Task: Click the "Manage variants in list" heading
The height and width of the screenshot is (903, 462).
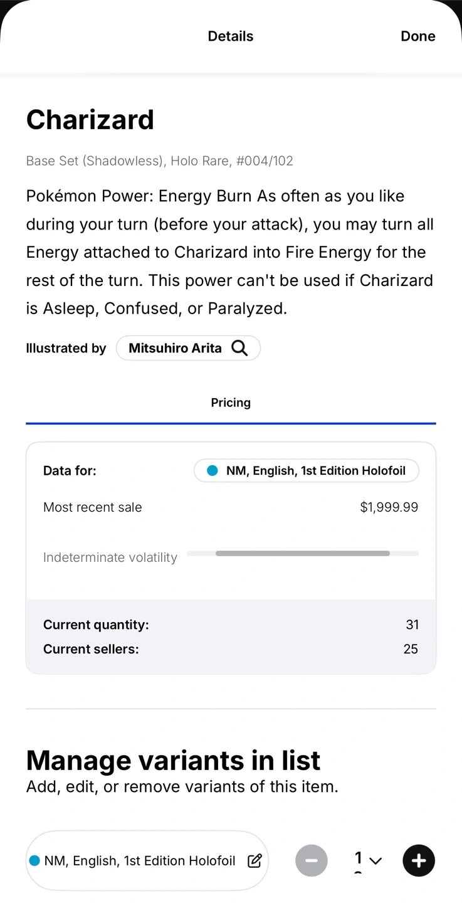Action: tap(173, 761)
